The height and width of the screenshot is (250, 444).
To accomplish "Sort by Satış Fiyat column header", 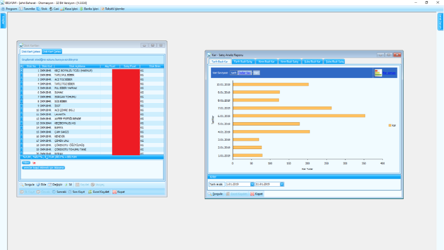I will click(x=130, y=66).
